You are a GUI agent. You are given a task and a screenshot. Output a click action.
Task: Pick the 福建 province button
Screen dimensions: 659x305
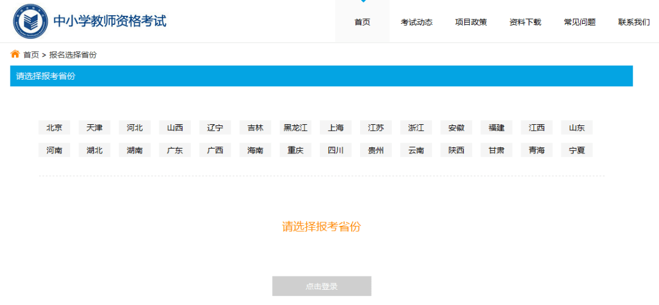tap(496, 127)
